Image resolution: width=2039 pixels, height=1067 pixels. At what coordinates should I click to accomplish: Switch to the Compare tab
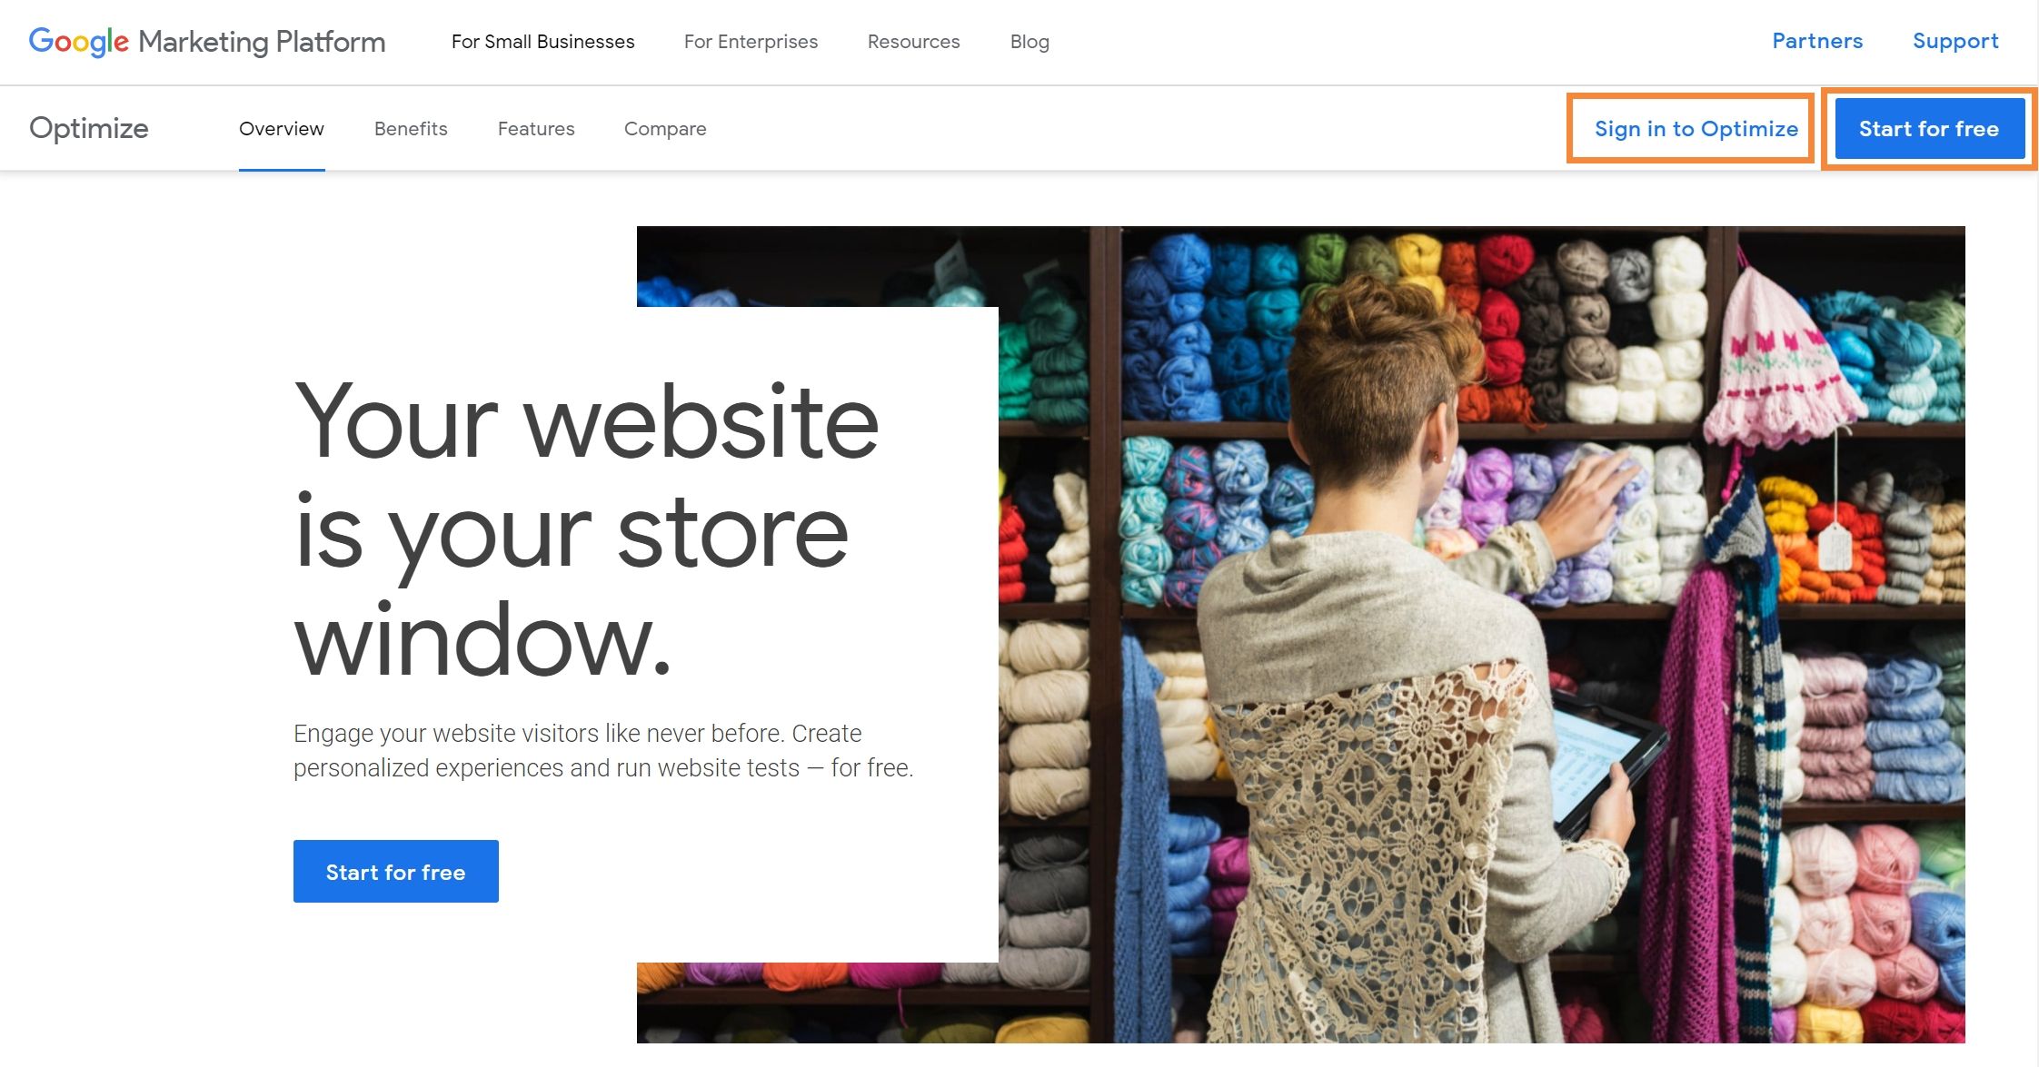665,129
